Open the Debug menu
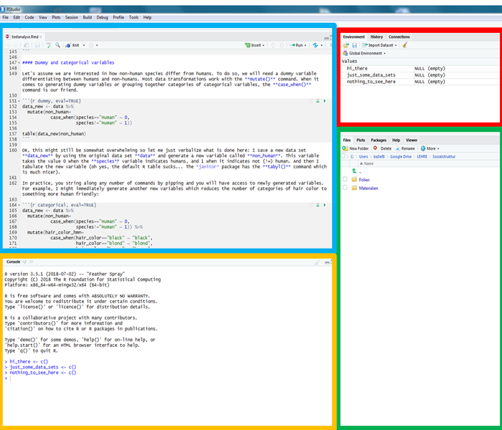 (103, 18)
